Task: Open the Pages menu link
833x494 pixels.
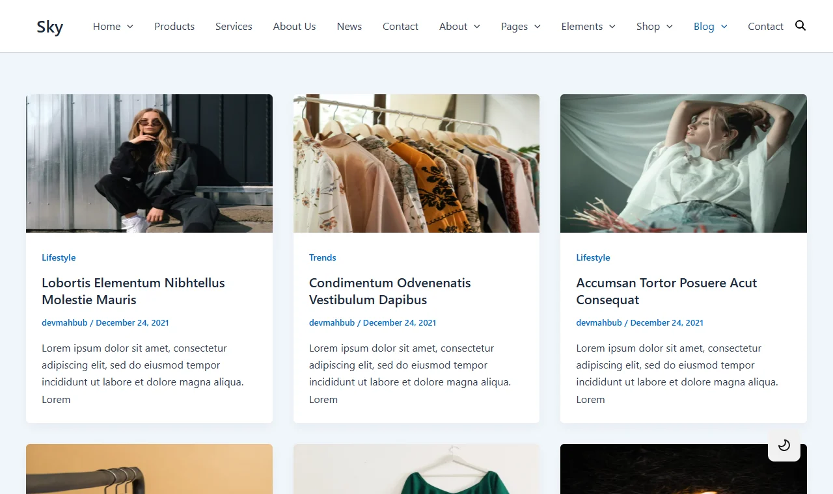Action: (514, 27)
